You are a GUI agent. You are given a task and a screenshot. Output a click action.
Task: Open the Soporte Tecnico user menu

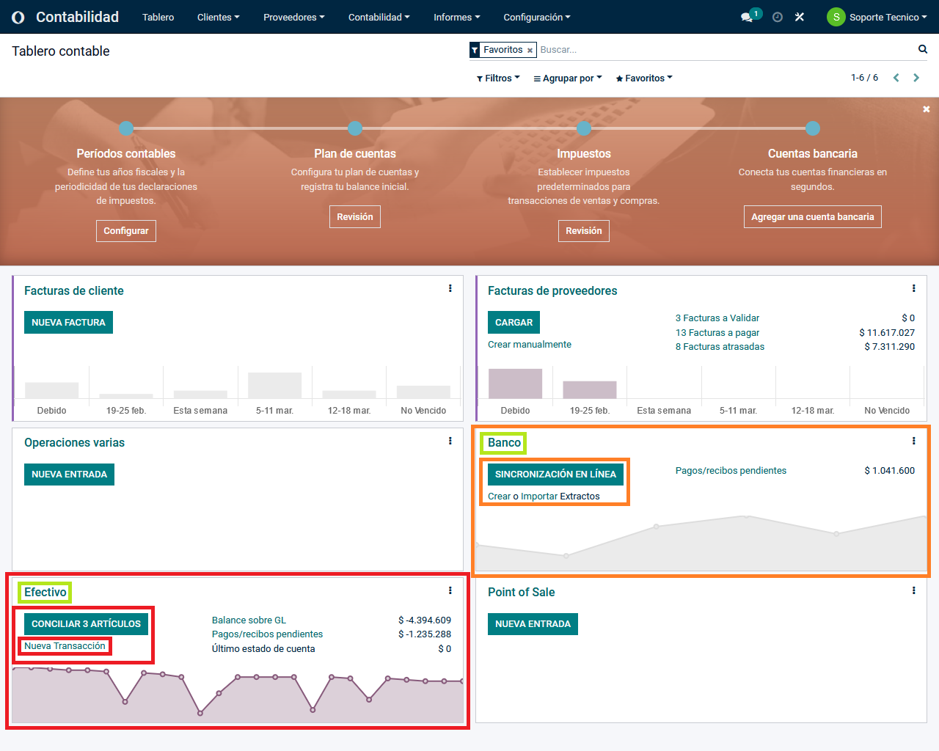pos(877,17)
